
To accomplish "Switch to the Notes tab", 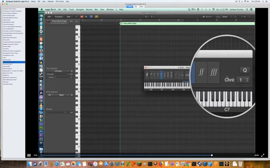I will click(x=141, y=6).
